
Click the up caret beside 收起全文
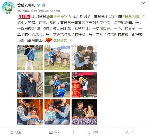tap(71, 40)
